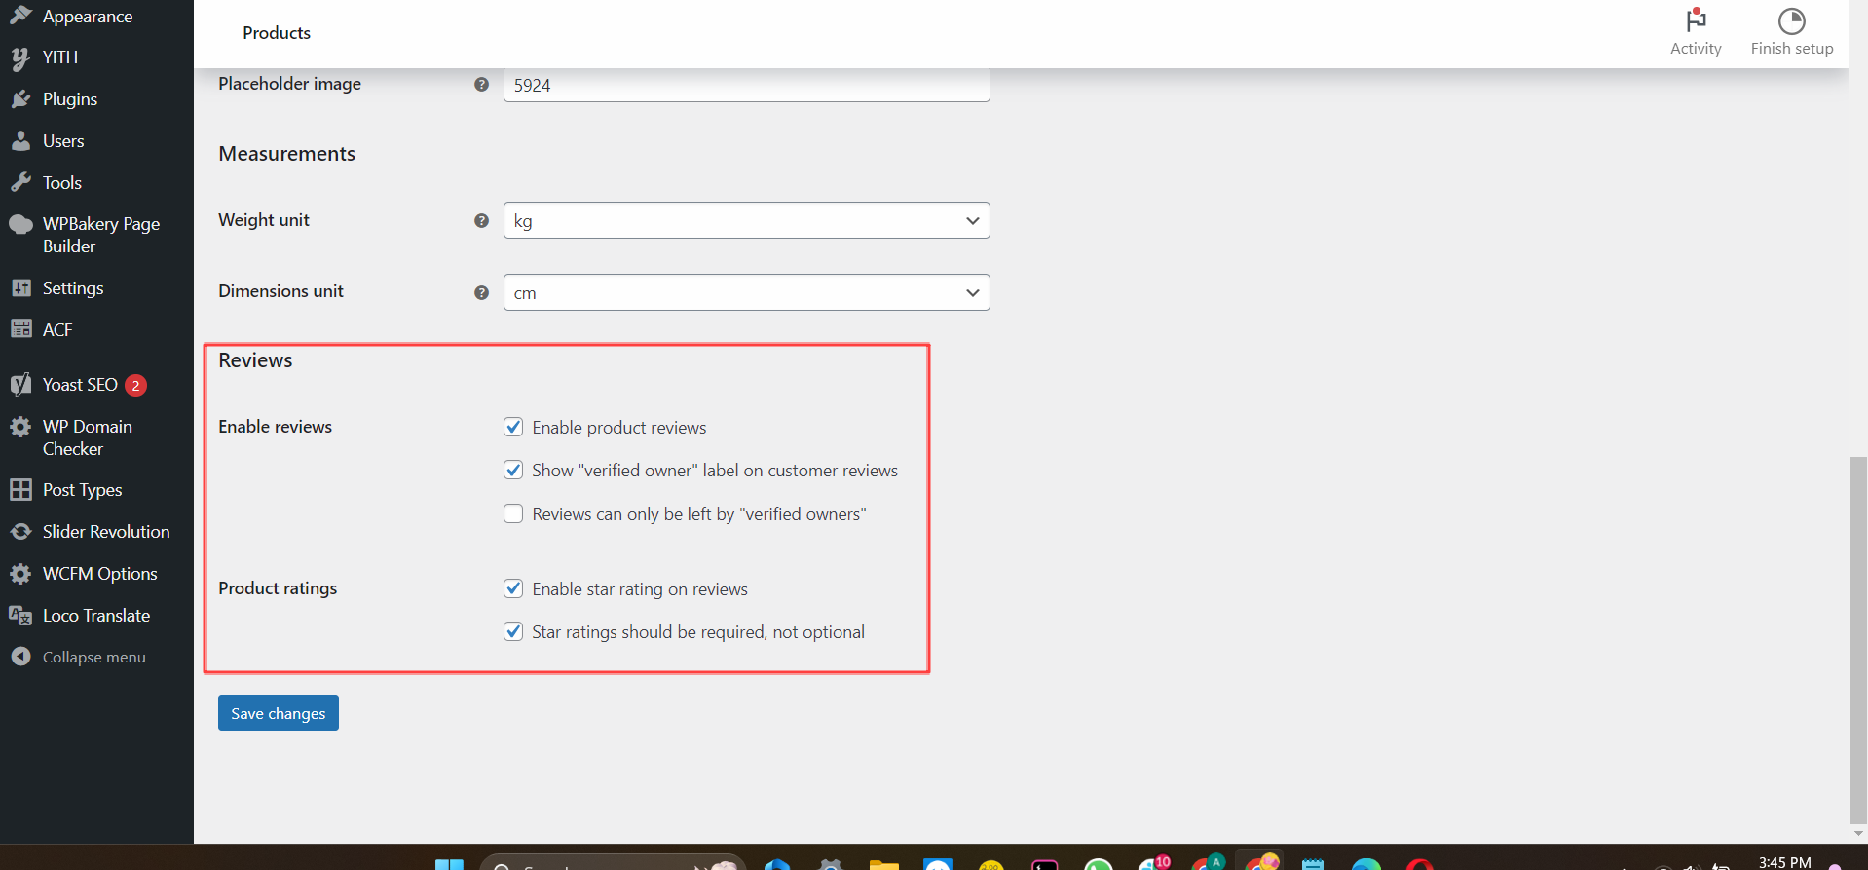Click the WCFM Options gear icon
This screenshot has width=1868, height=870.
pos(20,574)
